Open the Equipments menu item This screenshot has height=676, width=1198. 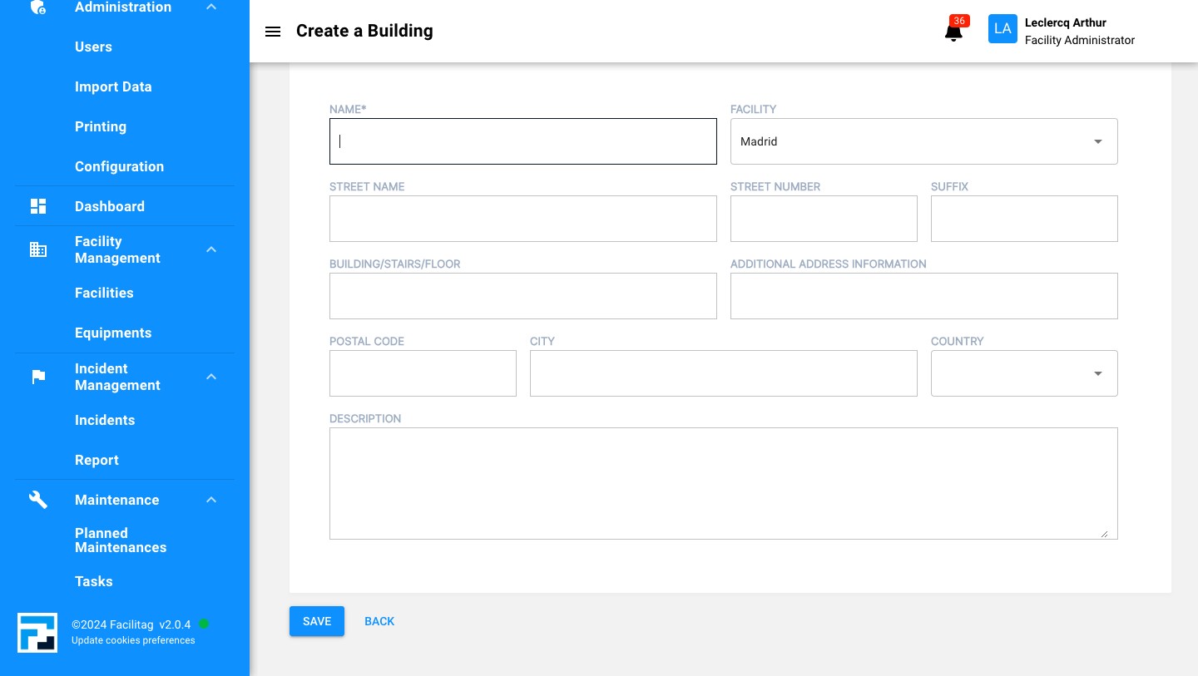tap(113, 333)
